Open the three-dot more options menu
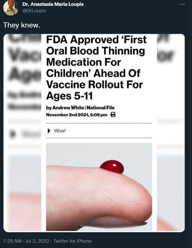Screen dimensions: 192x248 point(182,4)
